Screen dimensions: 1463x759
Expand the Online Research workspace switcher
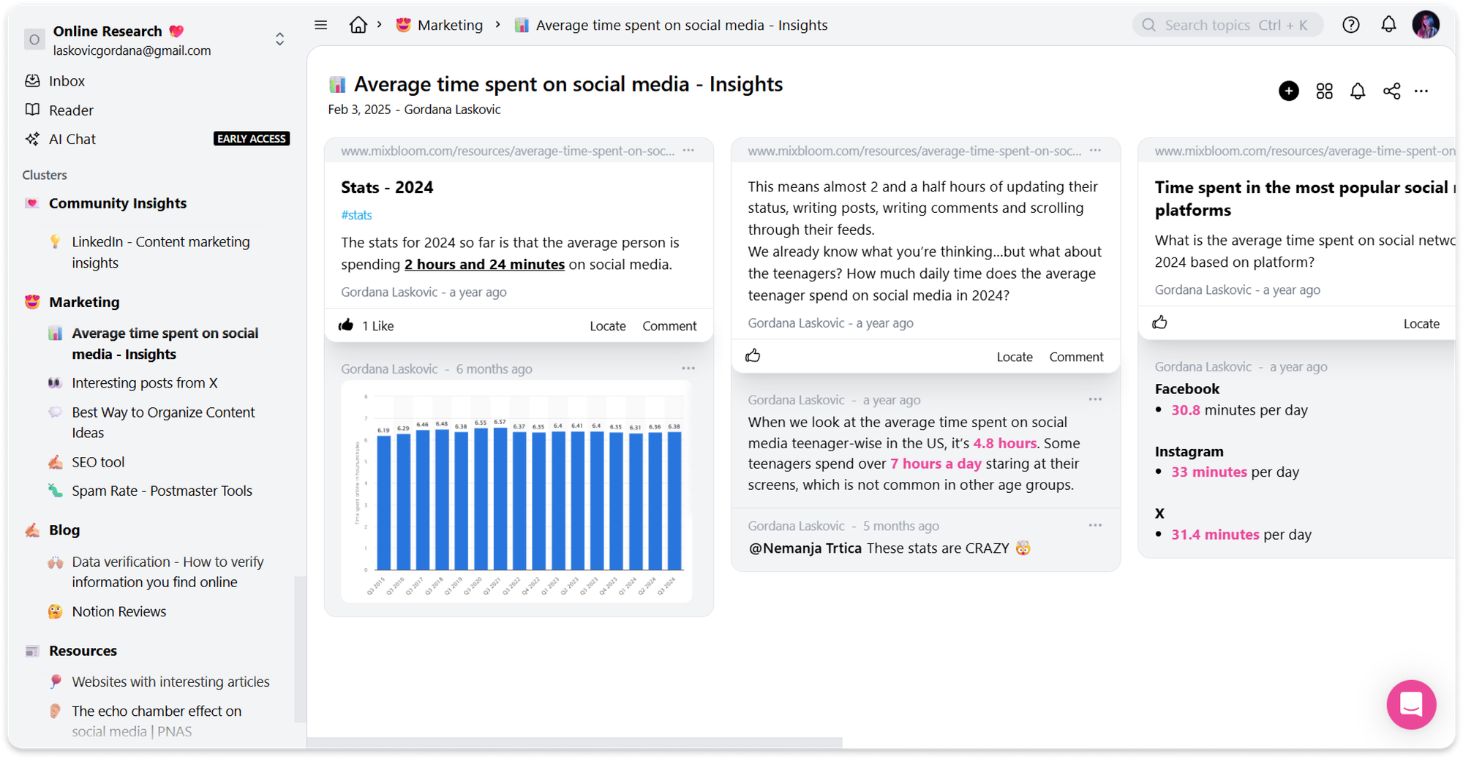[x=279, y=39]
